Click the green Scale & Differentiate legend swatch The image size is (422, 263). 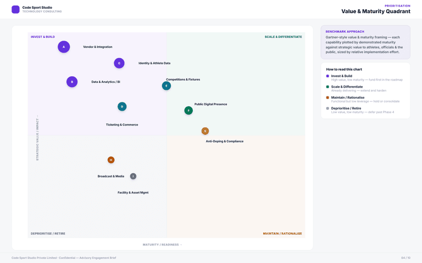pyautogui.click(x=327, y=87)
